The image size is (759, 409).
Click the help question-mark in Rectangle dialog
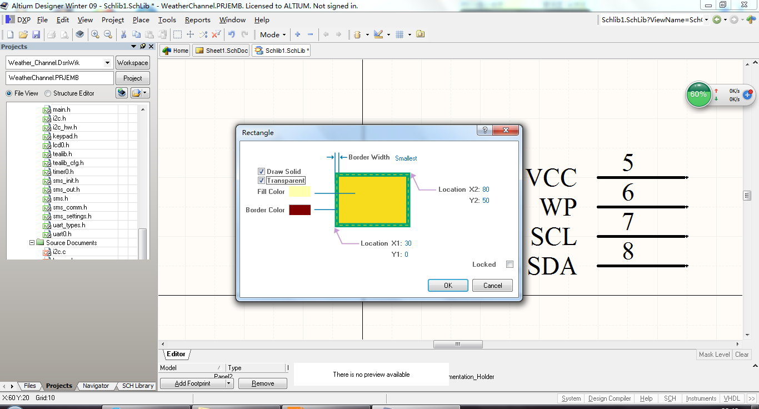point(485,130)
